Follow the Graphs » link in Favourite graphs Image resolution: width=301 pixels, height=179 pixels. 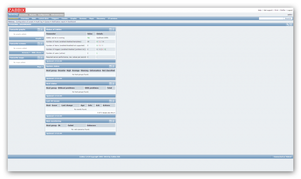coord(39,38)
